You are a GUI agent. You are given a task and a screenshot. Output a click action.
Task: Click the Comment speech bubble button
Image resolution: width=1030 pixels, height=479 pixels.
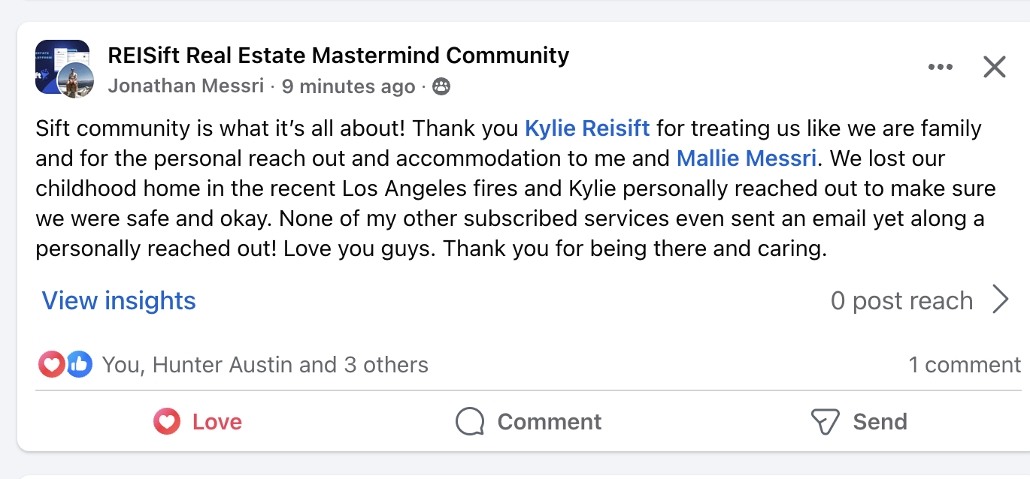(x=529, y=422)
